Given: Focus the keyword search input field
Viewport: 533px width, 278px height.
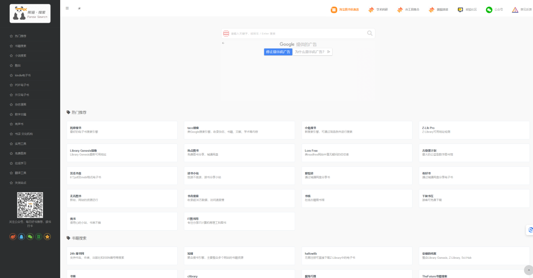Looking at the screenshot, I should click(298, 33).
